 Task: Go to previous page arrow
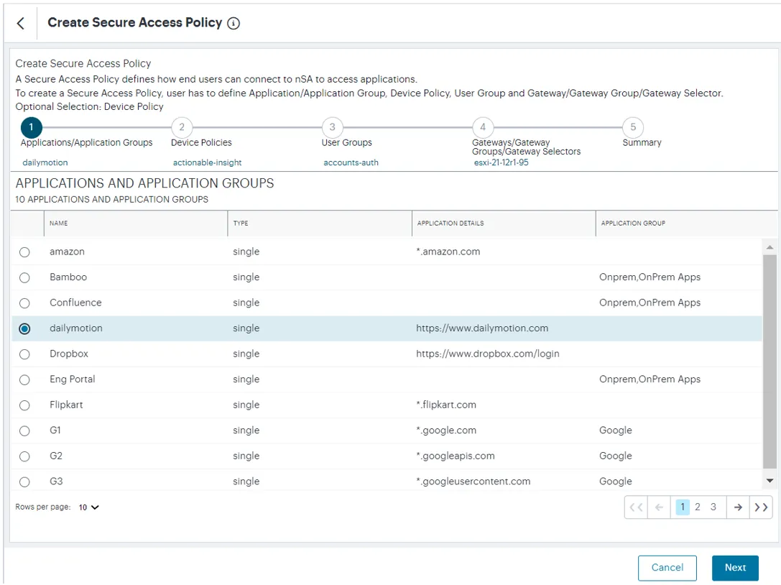pyautogui.click(x=659, y=507)
